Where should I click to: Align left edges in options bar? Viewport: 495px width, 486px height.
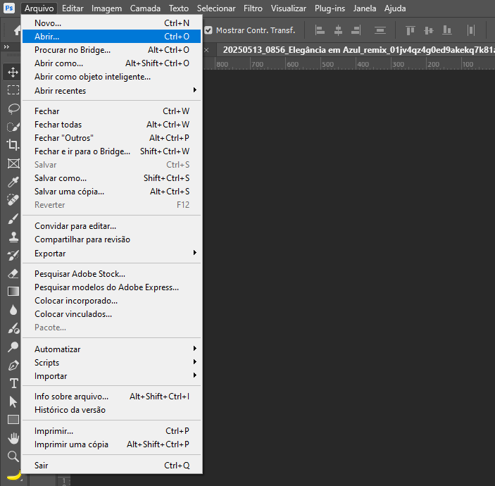coord(320,30)
